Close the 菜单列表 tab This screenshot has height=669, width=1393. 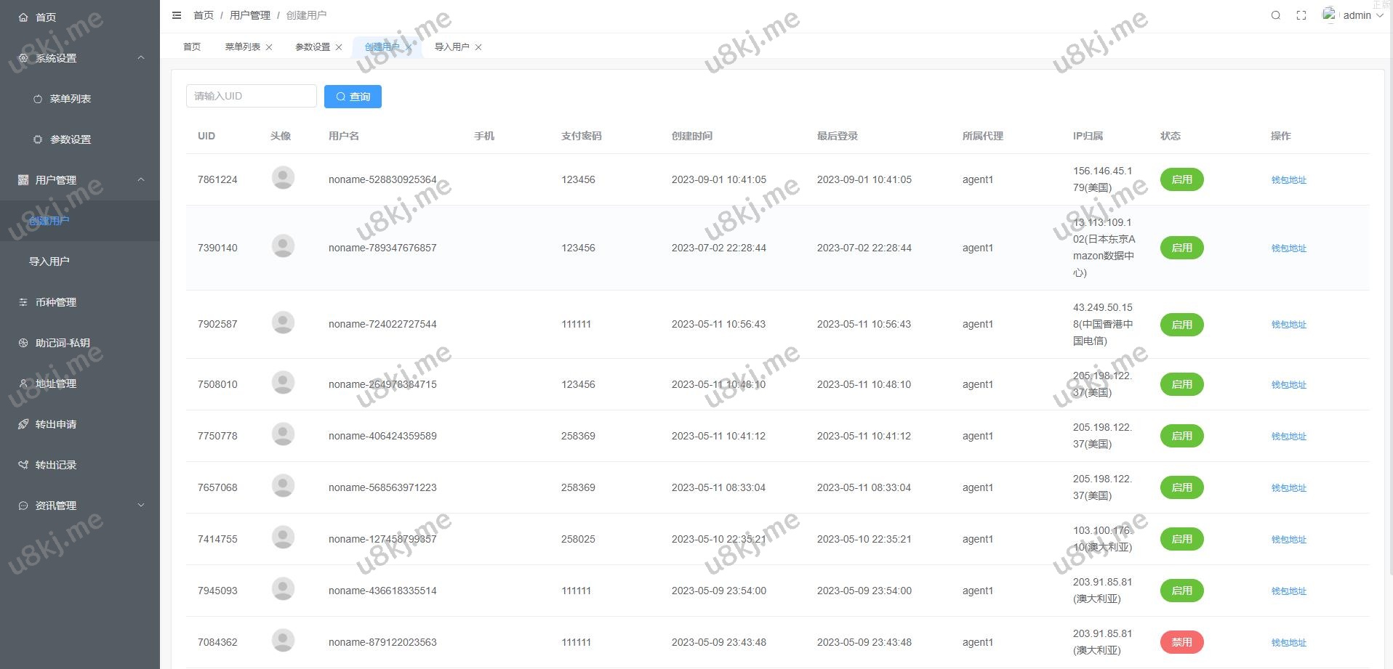click(269, 47)
